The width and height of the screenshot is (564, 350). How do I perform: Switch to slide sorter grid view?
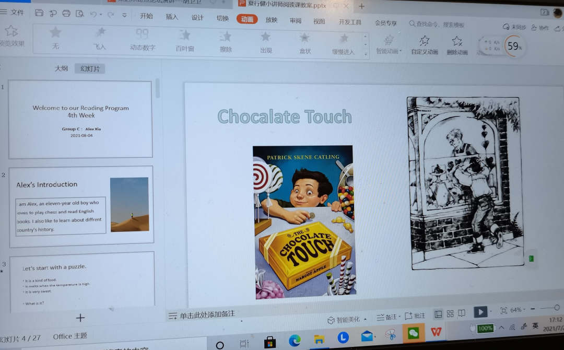450,313
